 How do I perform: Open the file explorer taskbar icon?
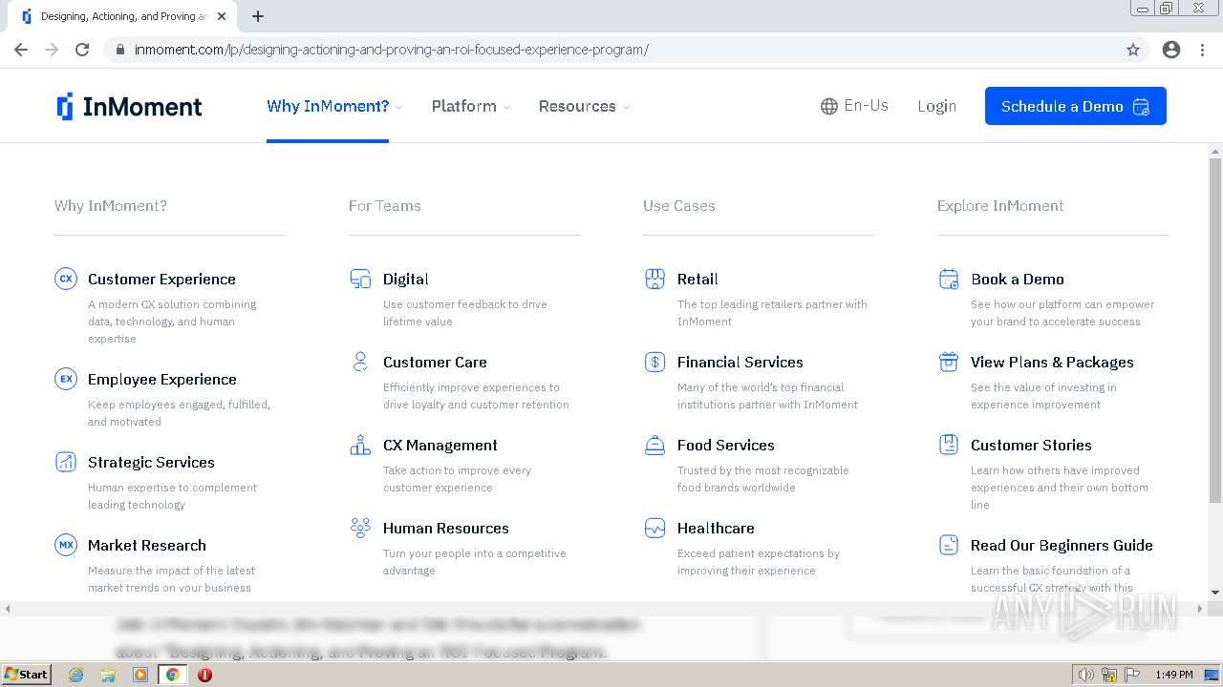click(x=108, y=675)
